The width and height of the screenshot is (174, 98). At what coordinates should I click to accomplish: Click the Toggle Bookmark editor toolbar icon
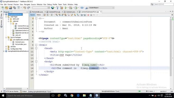tap(78, 15)
